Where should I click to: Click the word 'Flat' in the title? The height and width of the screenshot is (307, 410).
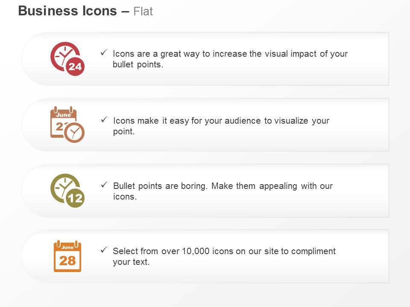coord(143,12)
